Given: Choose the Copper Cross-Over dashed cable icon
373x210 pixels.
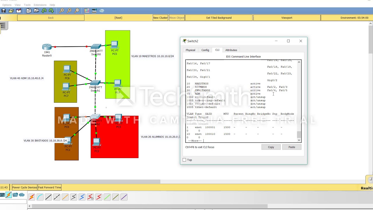Looking at the screenshot, I should tap(57, 197).
